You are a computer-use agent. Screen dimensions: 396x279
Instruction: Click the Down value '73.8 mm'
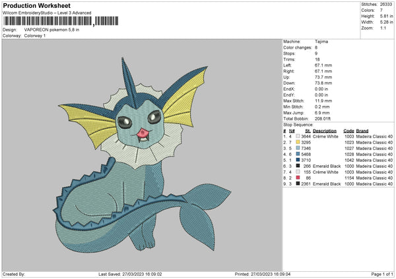click(323, 83)
